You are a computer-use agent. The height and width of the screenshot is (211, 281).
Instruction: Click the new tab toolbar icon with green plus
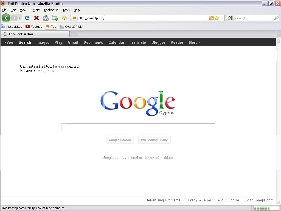(55, 18)
